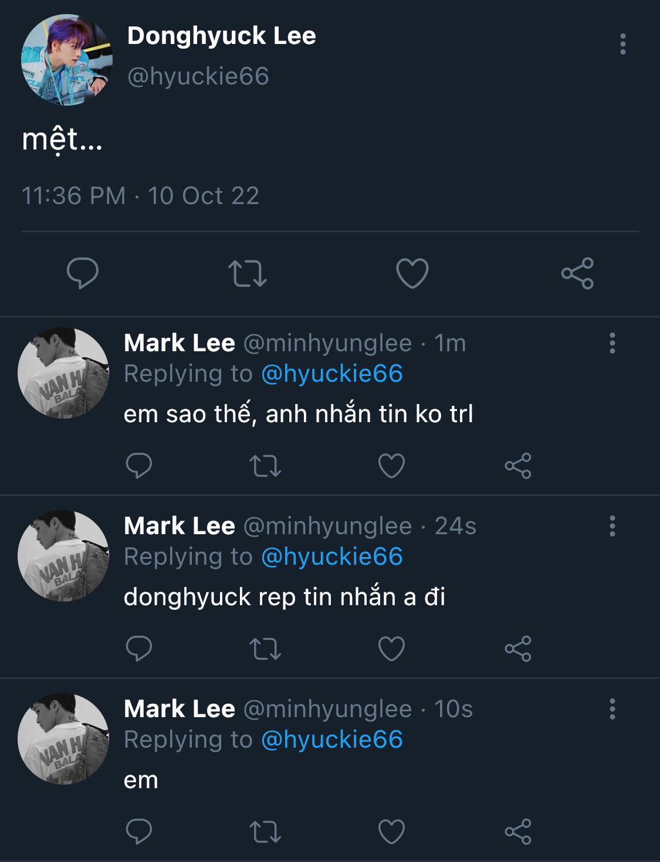Share the "donghyuck rep tin nhắn" reply

coord(518,649)
